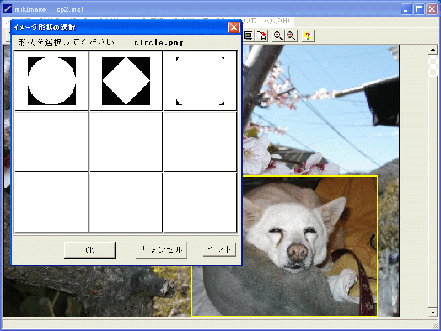Open the ヘルプ(H) menu

point(277,21)
